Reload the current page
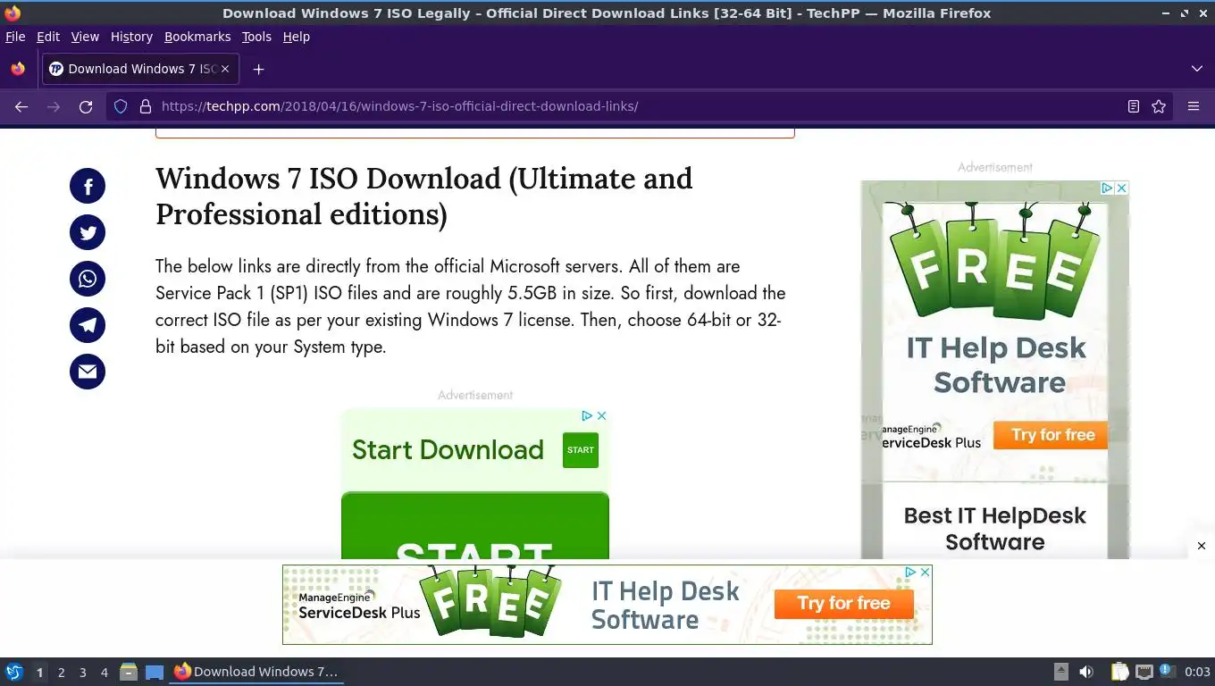The width and height of the screenshot is (1215, 686). 86,106
